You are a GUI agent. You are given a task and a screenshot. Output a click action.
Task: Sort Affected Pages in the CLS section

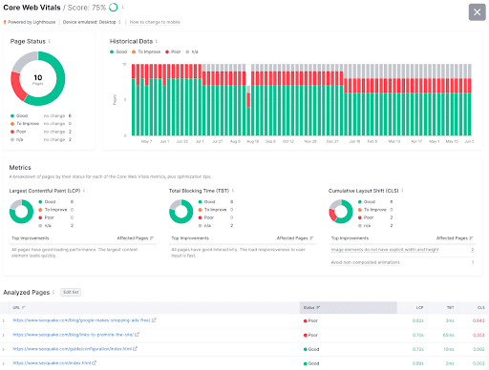click(x=455, y=238)
